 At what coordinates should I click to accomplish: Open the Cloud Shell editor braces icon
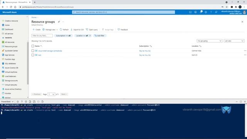38,102
